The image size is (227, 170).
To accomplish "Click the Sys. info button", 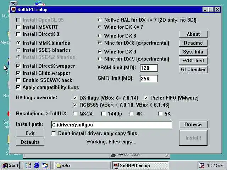I will coord(193,52).
